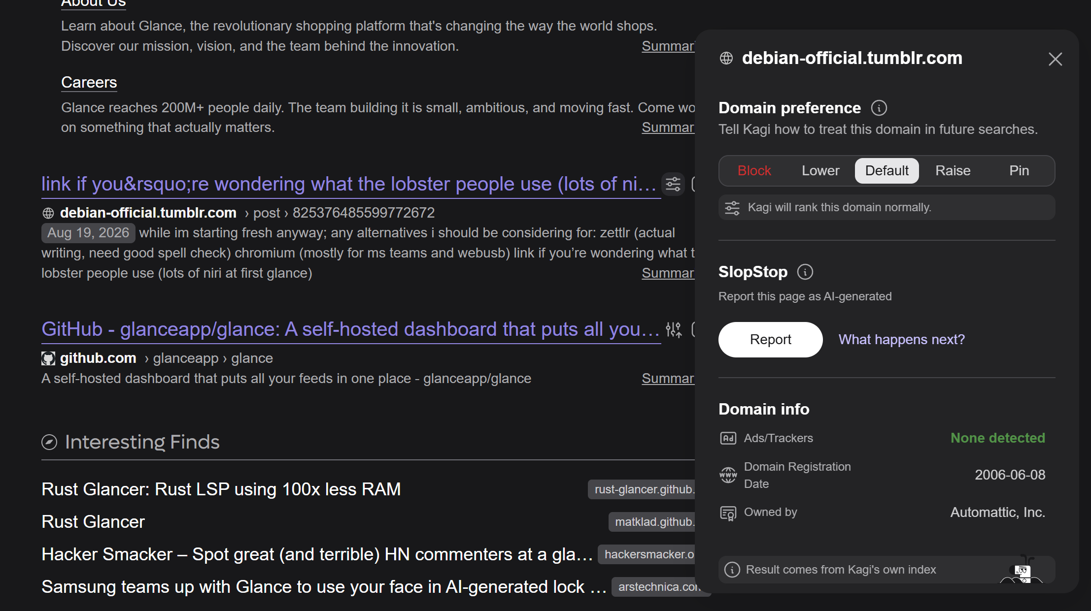Click globe icon in the panel header

point(726,58)
